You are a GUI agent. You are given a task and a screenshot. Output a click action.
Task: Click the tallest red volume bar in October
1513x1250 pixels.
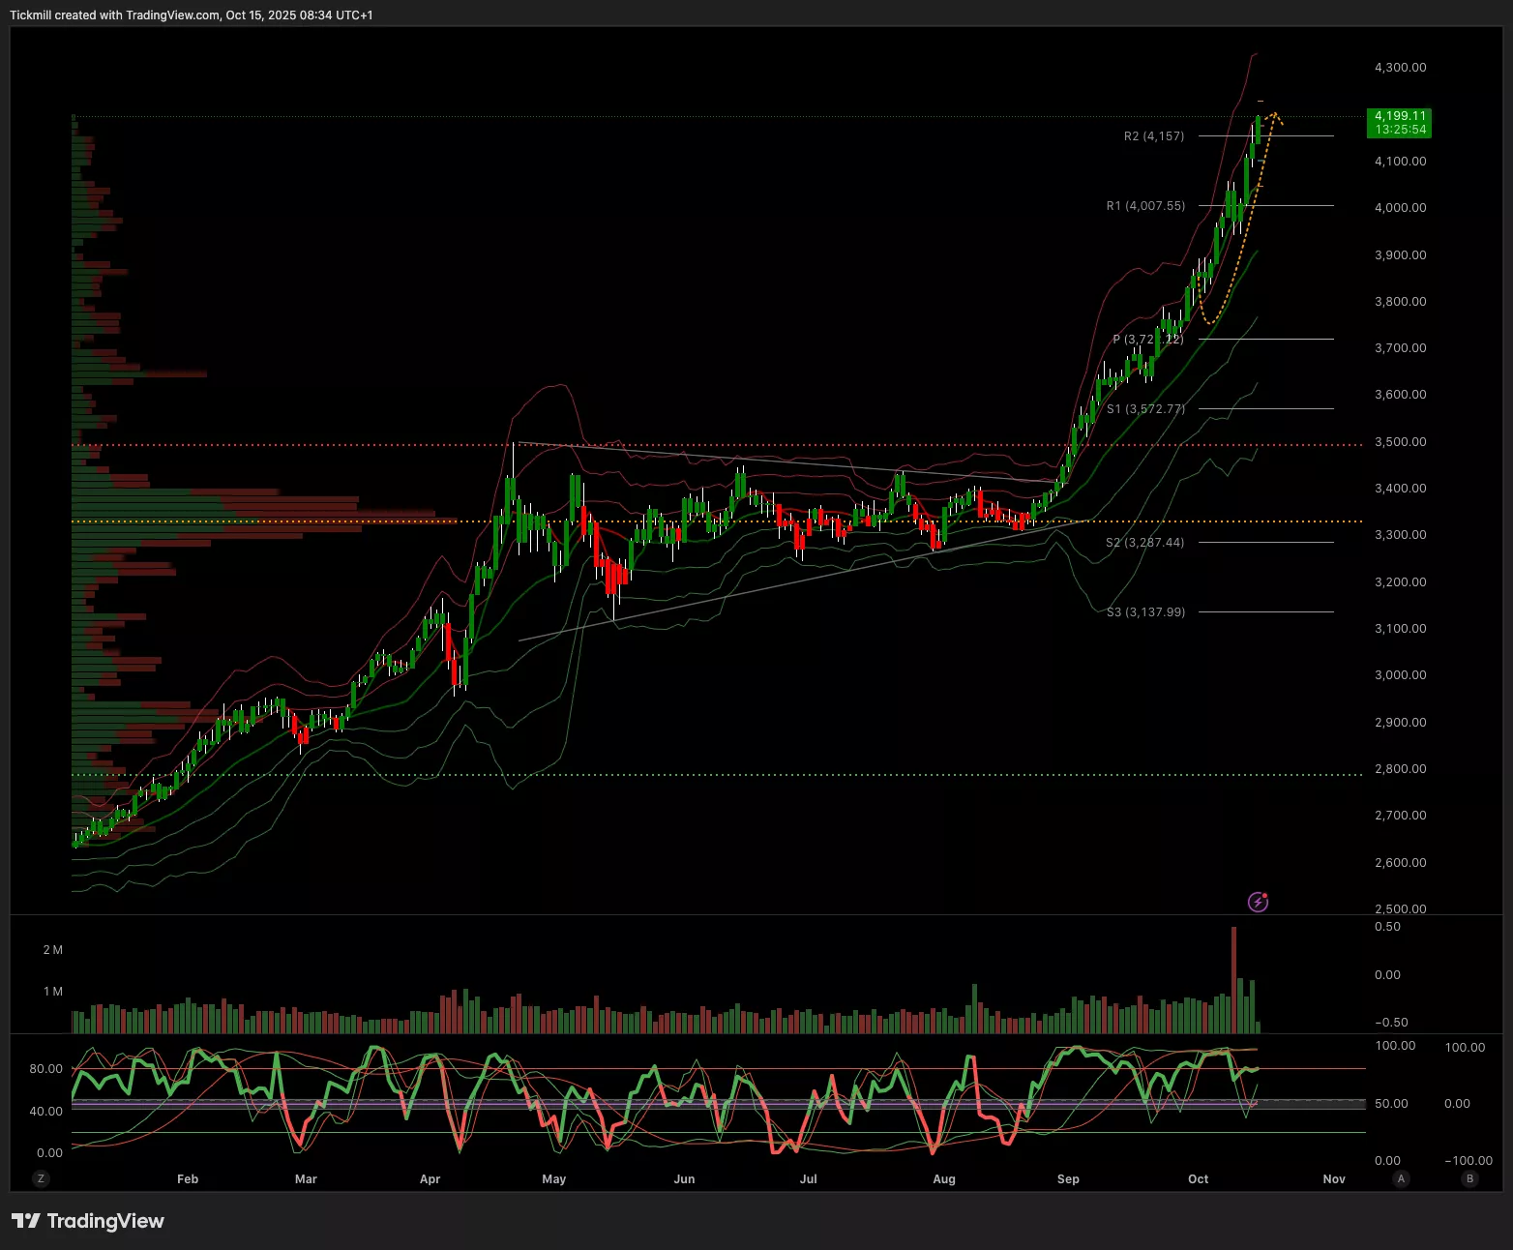(1233, 979)
